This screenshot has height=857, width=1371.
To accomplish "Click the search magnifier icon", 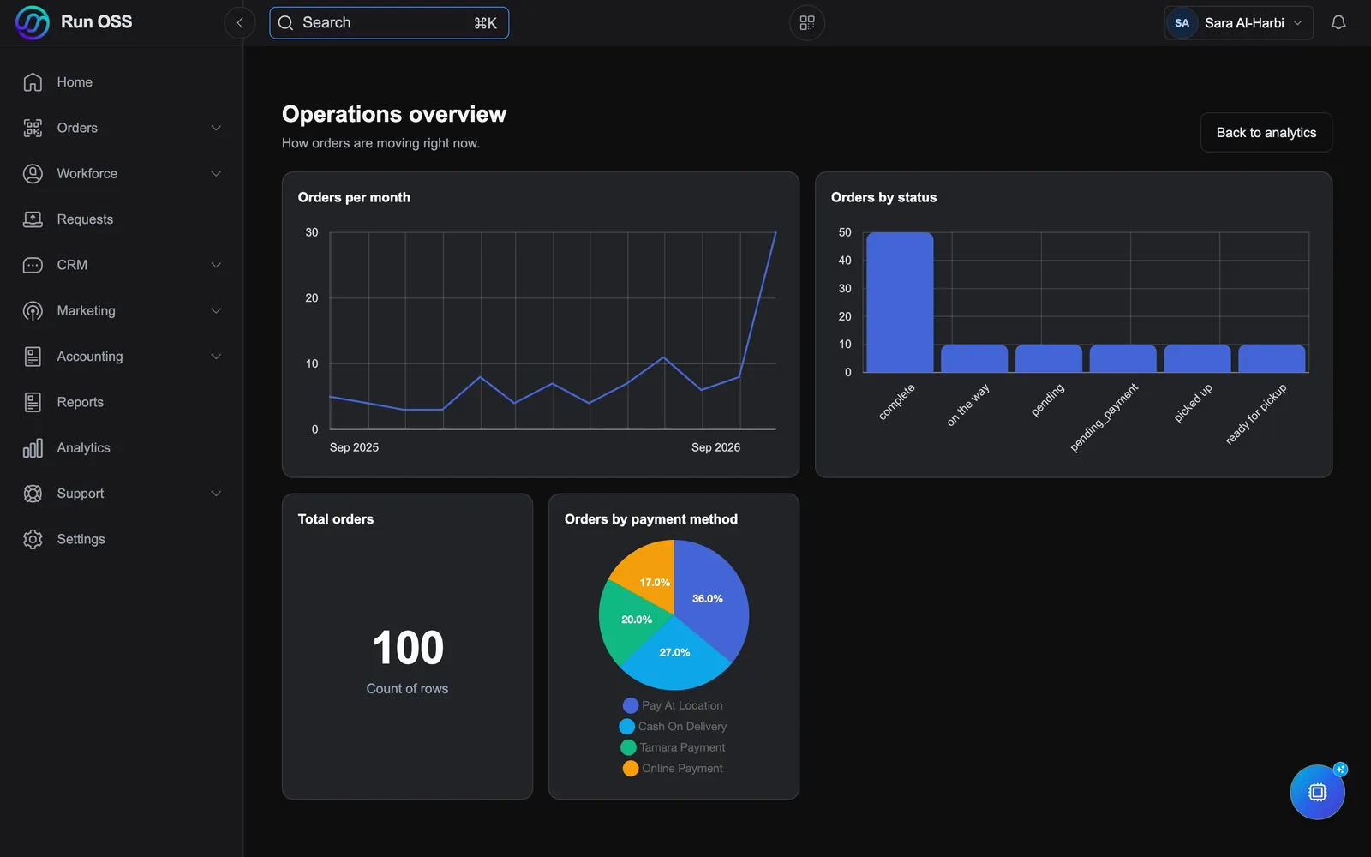I will coord(286,23).
